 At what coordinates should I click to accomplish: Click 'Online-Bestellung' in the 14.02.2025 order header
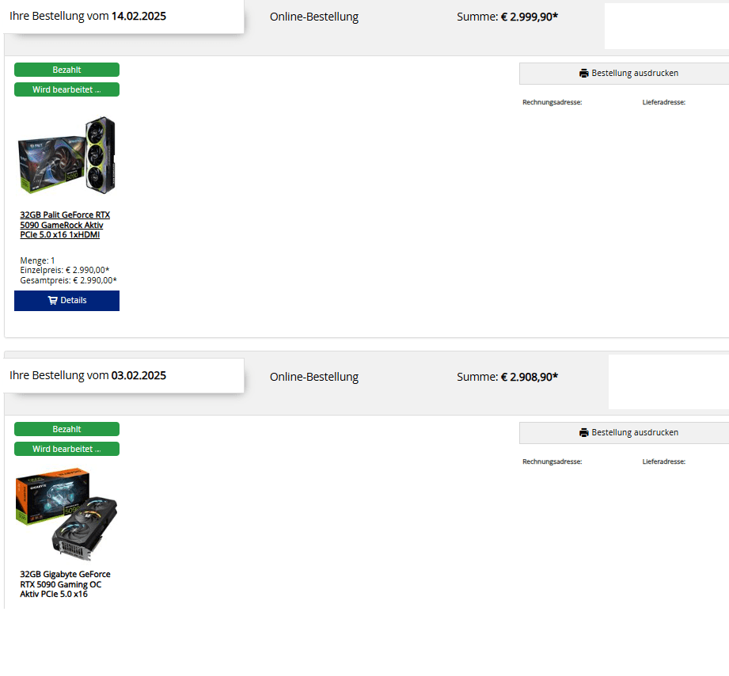pos(314,17)
